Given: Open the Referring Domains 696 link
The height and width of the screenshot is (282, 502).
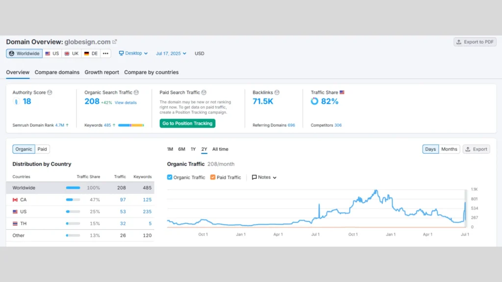Looking at the screenshot, I should point(291,125).
